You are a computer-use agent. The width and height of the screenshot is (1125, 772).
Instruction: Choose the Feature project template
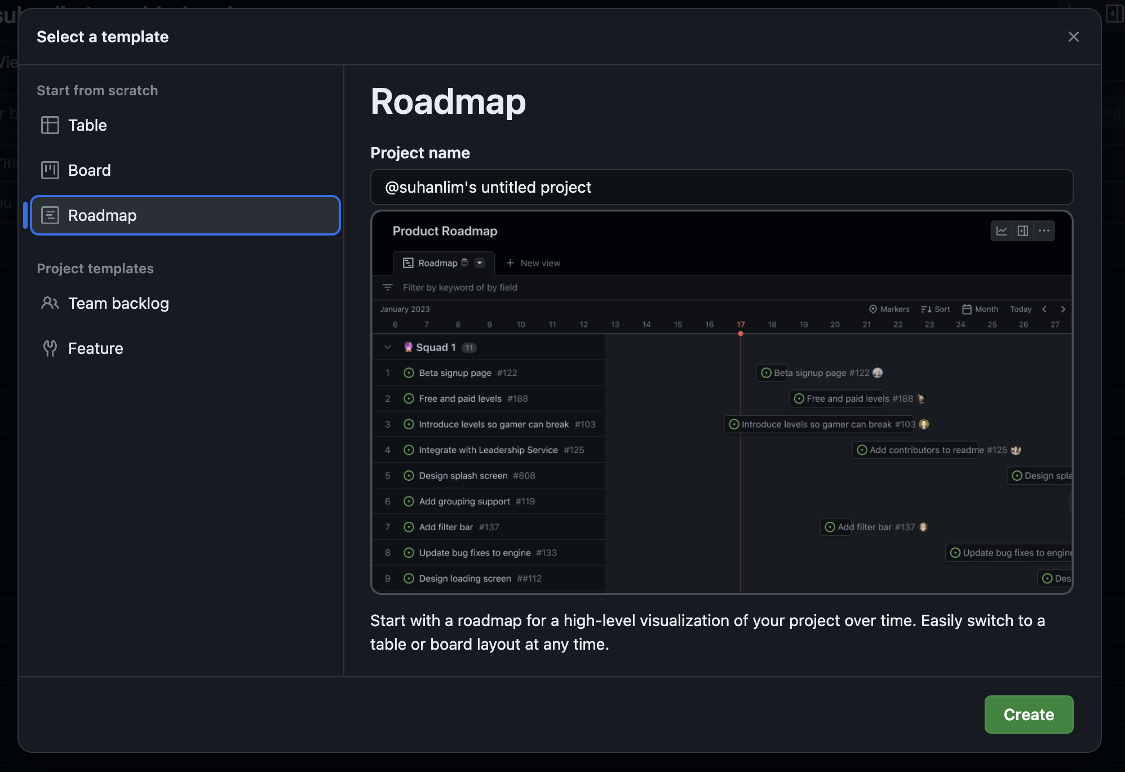pos(95,348)
